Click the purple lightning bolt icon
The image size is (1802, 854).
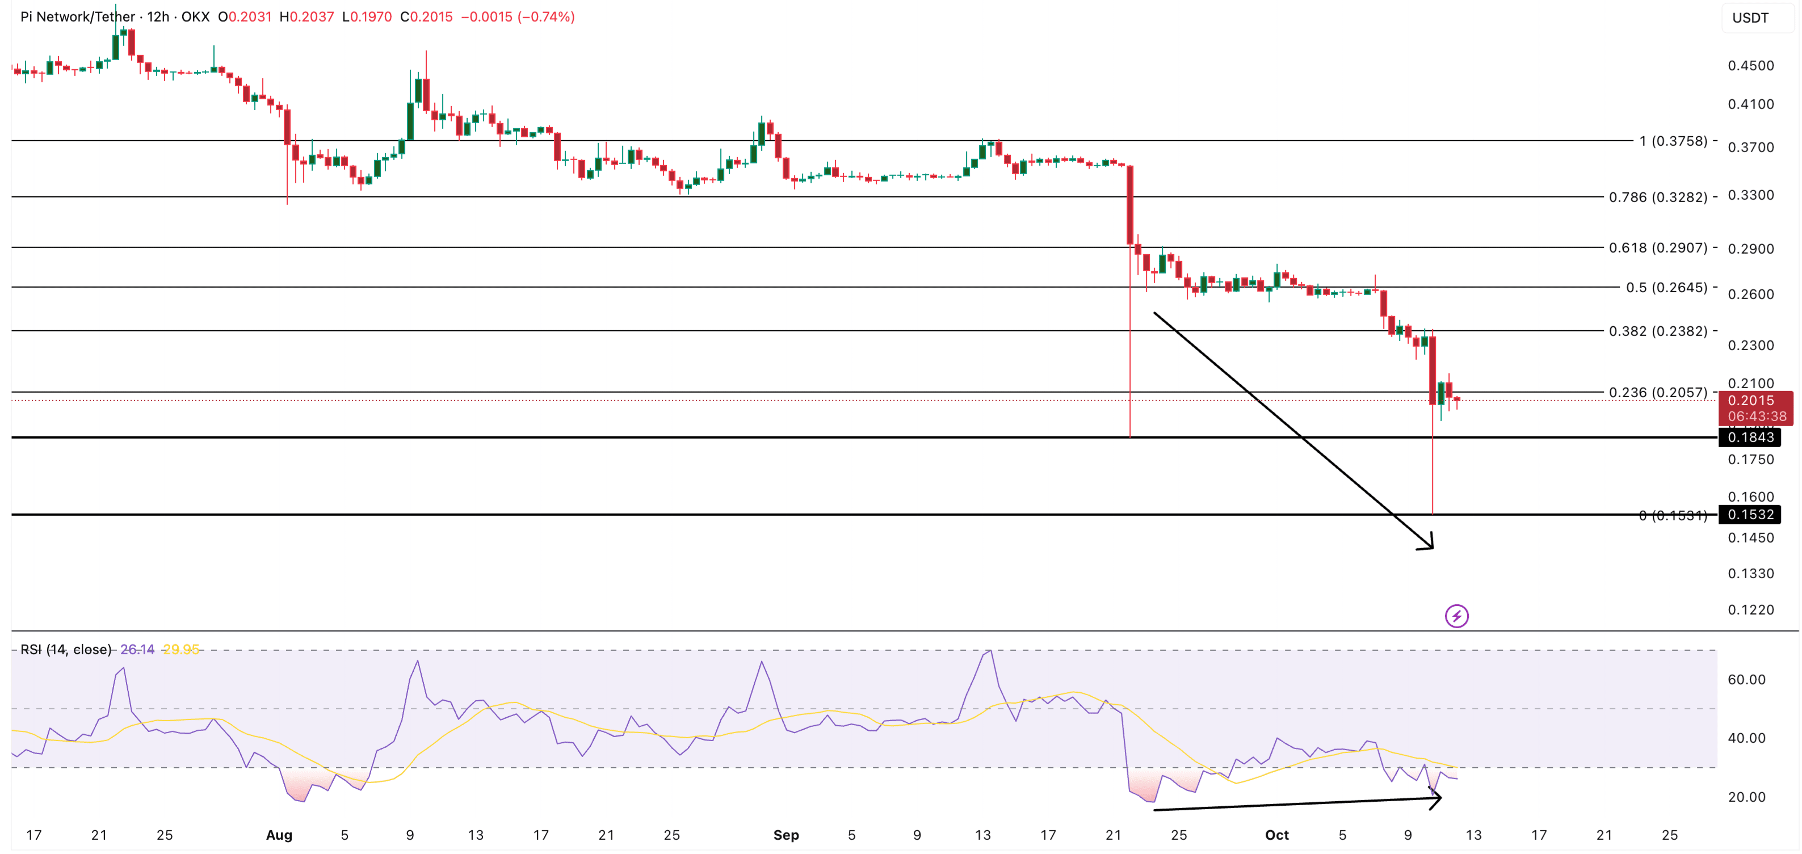pyautogui.click(x=1456, y=616)
